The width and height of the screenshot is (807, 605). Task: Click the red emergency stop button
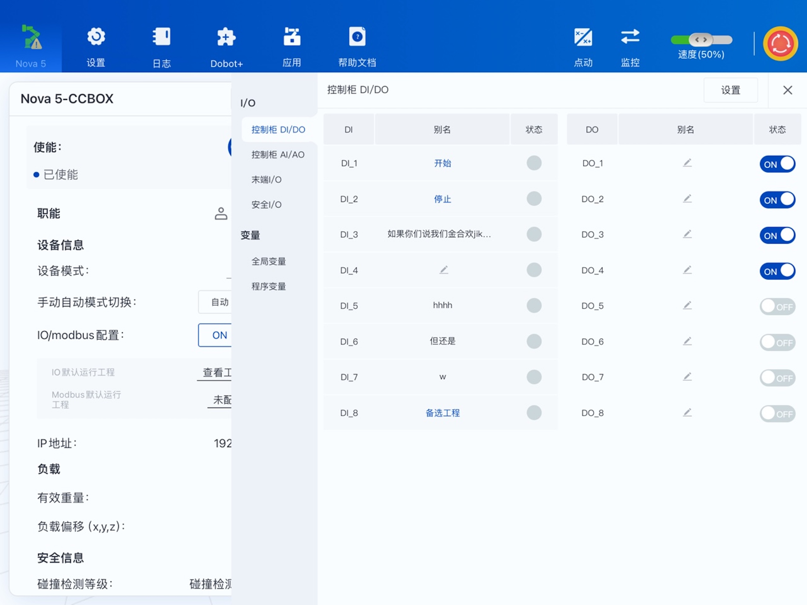coord(780,44)
